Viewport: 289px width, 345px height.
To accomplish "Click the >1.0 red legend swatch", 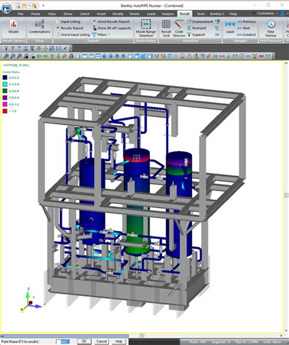I will [5, 111].
